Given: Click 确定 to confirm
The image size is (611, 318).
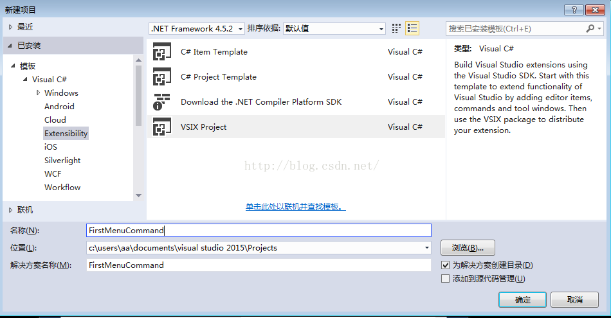Looking at the screenshot, I should [522, 300].
